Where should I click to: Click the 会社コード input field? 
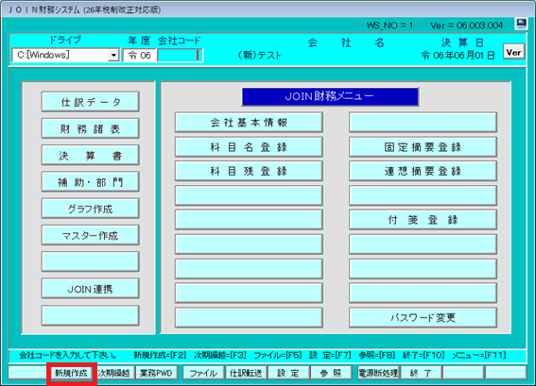(x=180, y=56)
